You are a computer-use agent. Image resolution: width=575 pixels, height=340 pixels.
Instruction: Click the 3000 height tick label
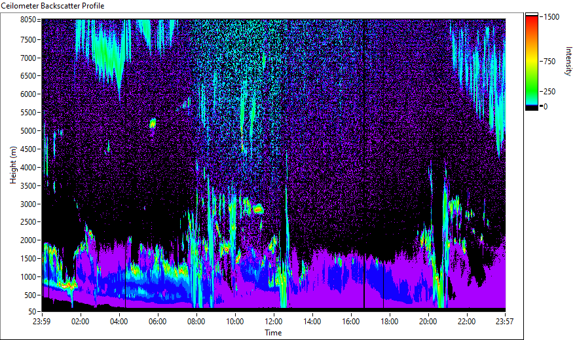(28, 204)
